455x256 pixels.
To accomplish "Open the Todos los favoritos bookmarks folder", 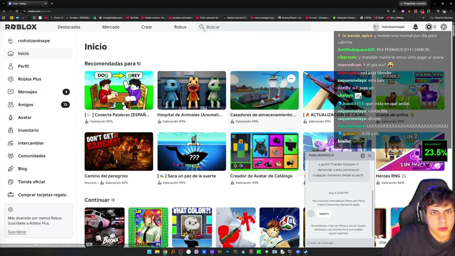I will coord(441,18).
